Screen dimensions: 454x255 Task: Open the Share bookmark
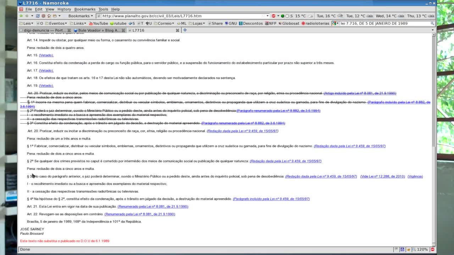pos(215,23)
